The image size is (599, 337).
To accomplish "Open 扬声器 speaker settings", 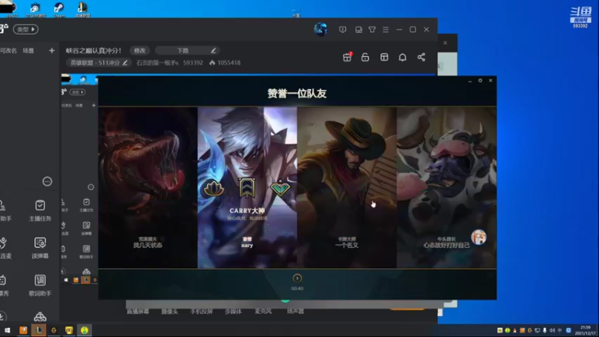I will [295, 312].
